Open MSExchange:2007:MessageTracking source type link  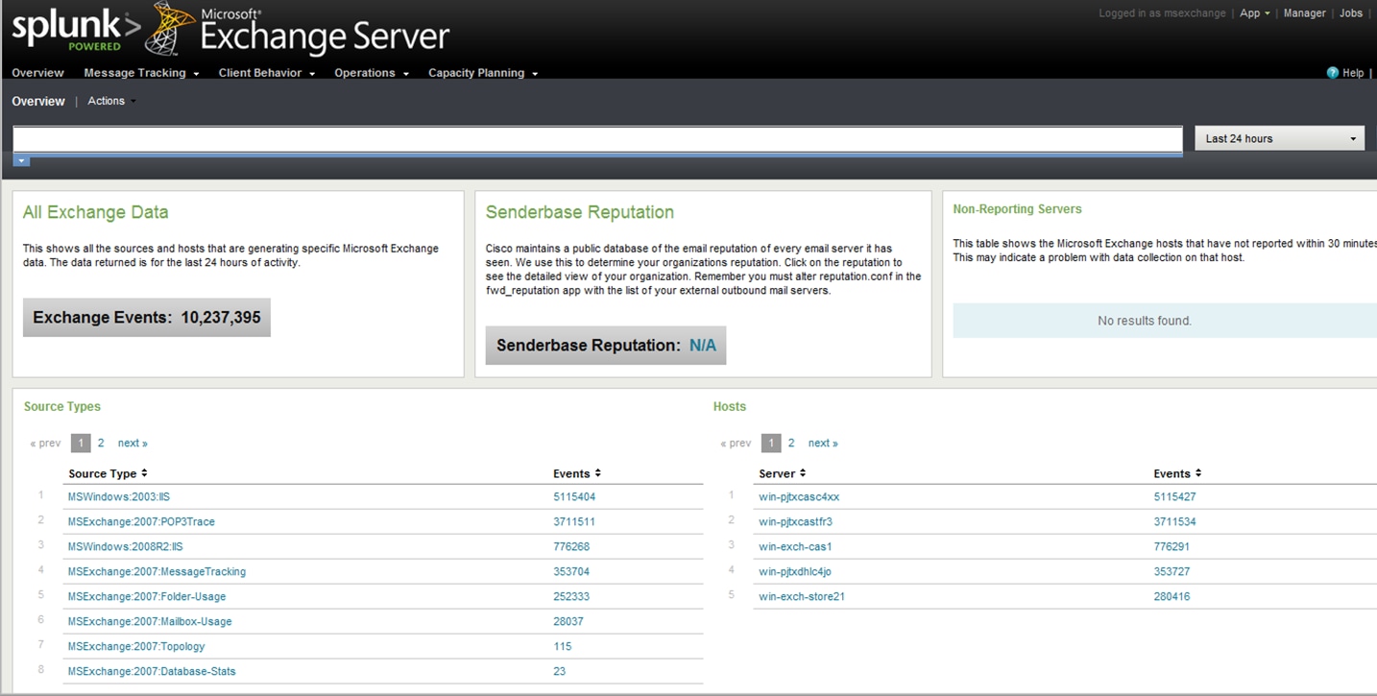click(x=157, y=571)
